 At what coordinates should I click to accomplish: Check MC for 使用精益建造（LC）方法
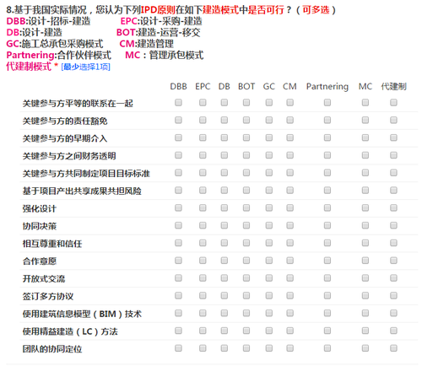[x=365, y=331]
